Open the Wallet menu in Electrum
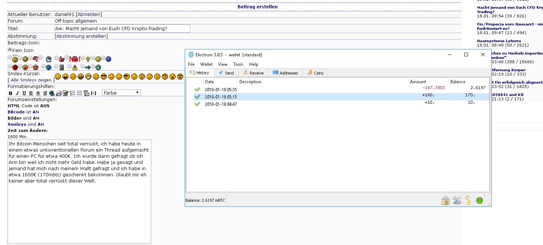 coord(206,64)
